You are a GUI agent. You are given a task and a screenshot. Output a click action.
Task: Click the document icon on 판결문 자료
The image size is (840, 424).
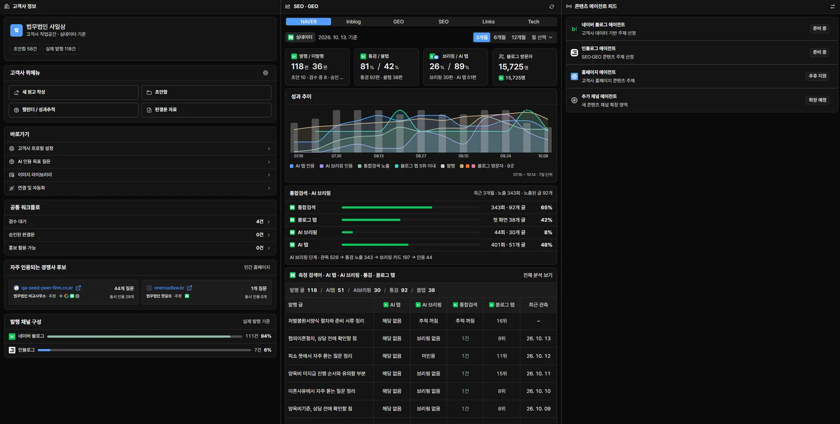149,110
